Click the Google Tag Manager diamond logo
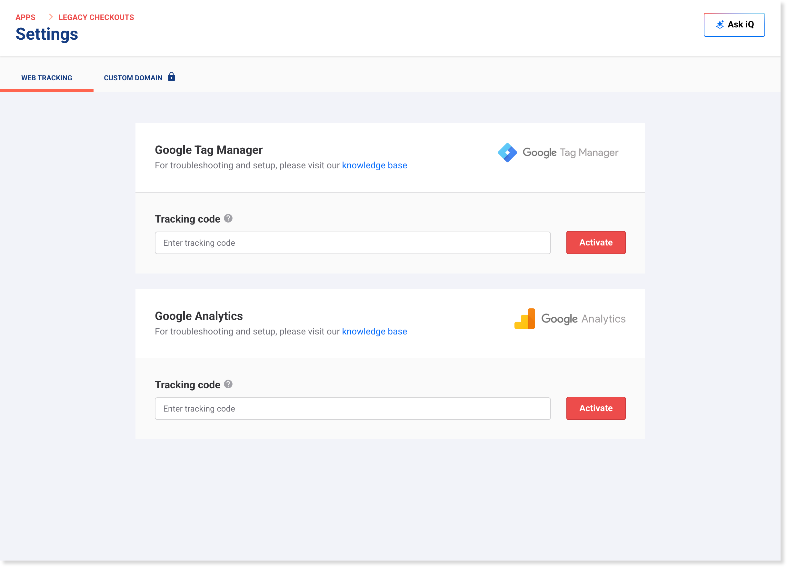The width and height of the screenshot is (787, 567). pos(507,153)
